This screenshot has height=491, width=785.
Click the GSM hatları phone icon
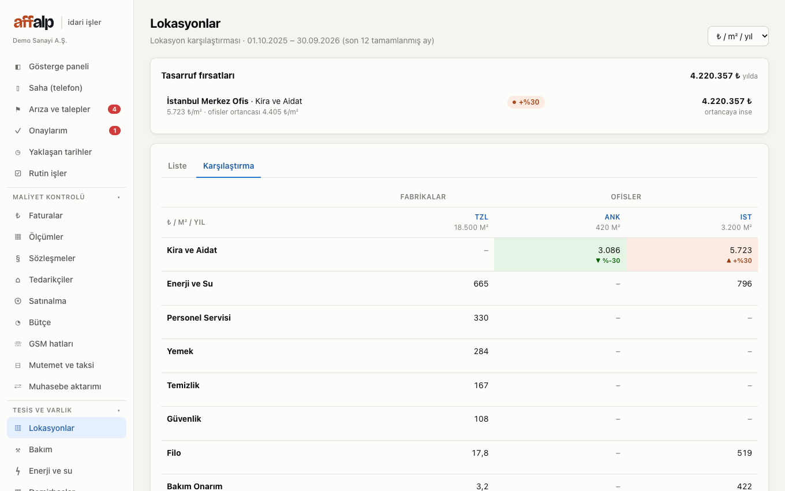(18, 344)
